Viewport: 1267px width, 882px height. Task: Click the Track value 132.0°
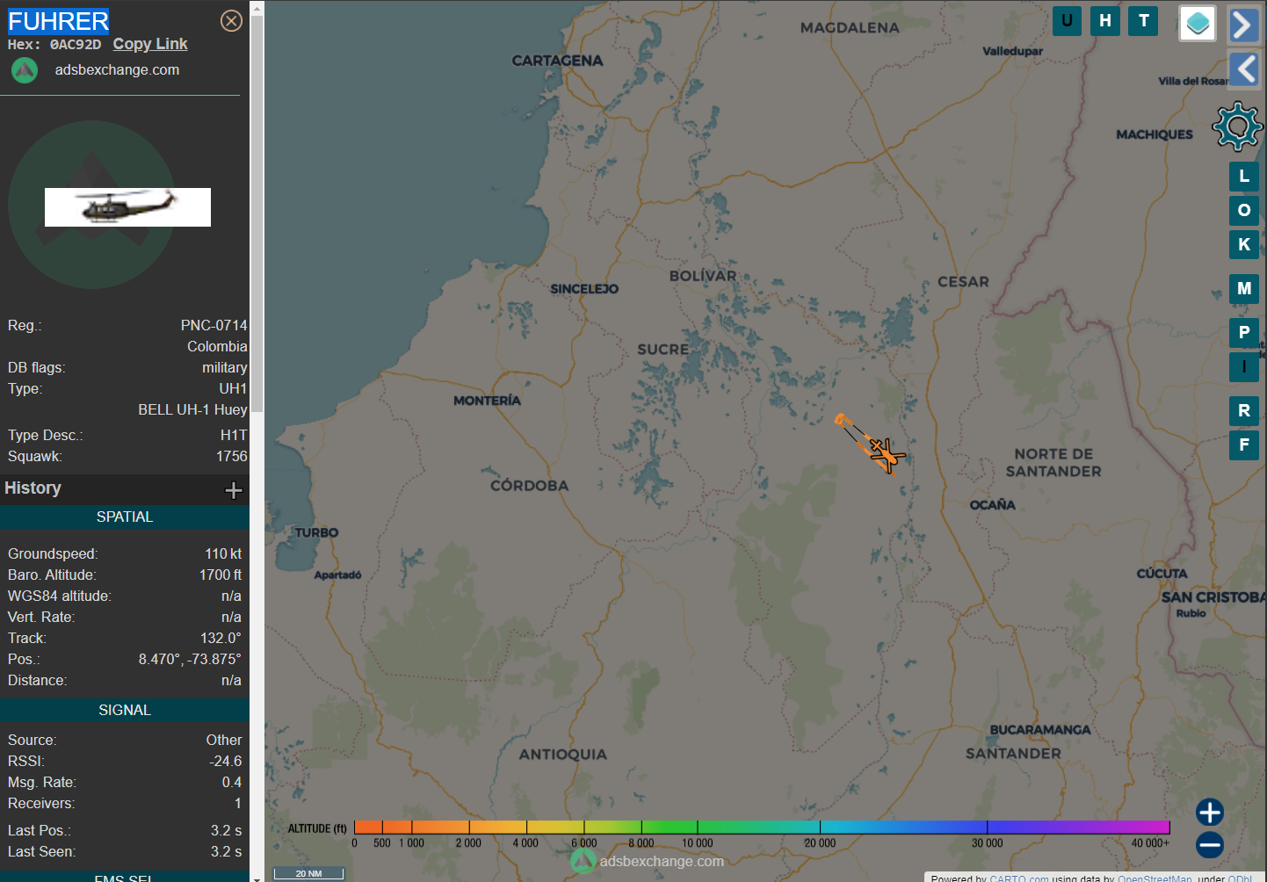(x=221, y=639)
